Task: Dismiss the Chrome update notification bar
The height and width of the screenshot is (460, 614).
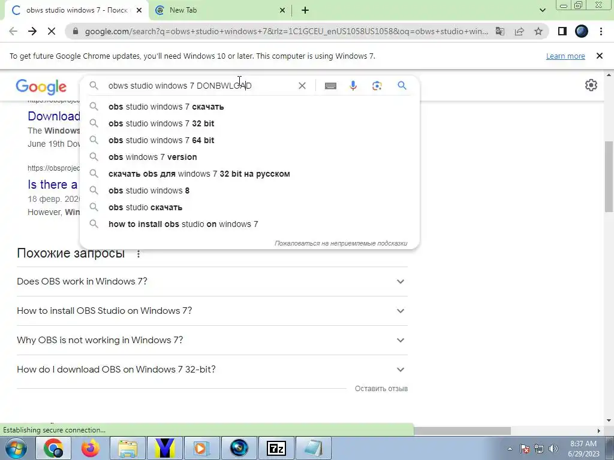Action: click(599, 56)
